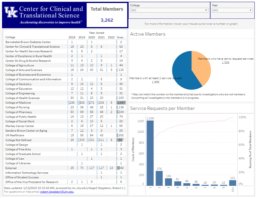Screen dimensions: 257x198
Task: Select the Information Technology Services row label
Action: click(x=27, y=173)
